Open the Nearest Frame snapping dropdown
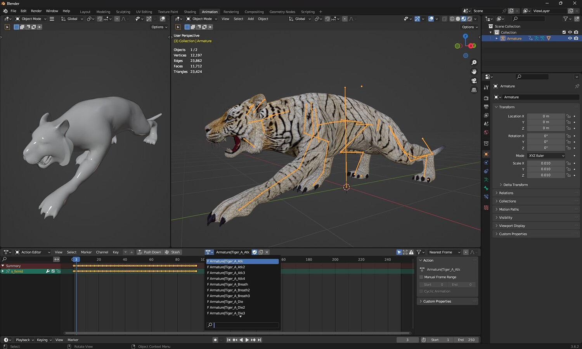The height and width of the screenshot is (349, 582). point(444,252)
